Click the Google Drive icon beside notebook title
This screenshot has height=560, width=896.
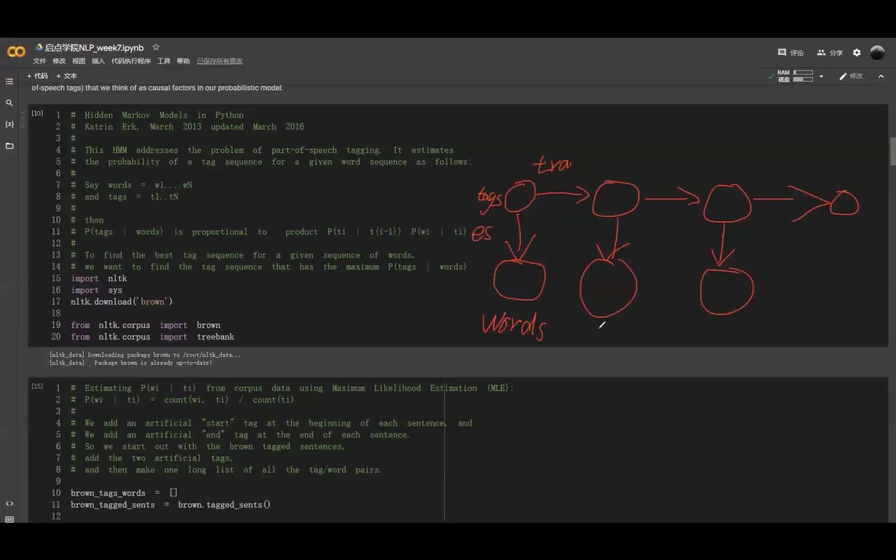[x=39, y=47]
